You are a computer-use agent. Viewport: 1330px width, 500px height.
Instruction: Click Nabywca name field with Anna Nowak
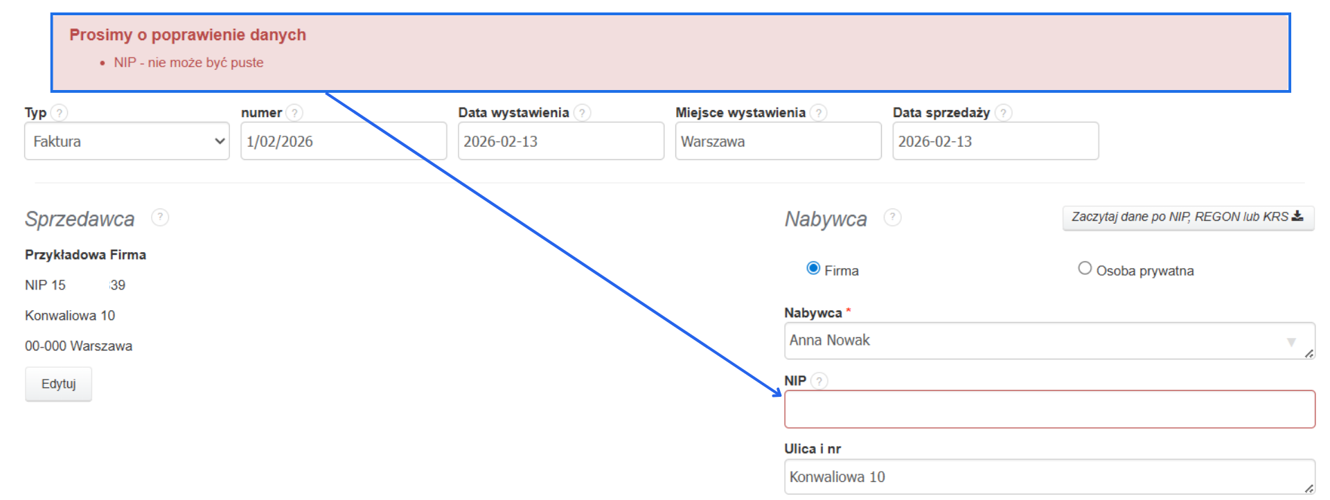[x=1049, y=341]
